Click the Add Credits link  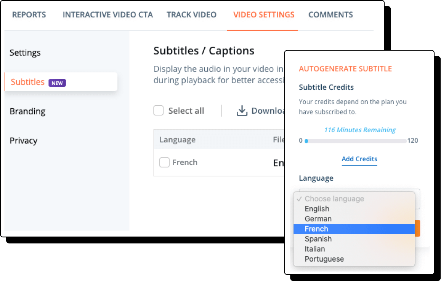tap(359, 159)
